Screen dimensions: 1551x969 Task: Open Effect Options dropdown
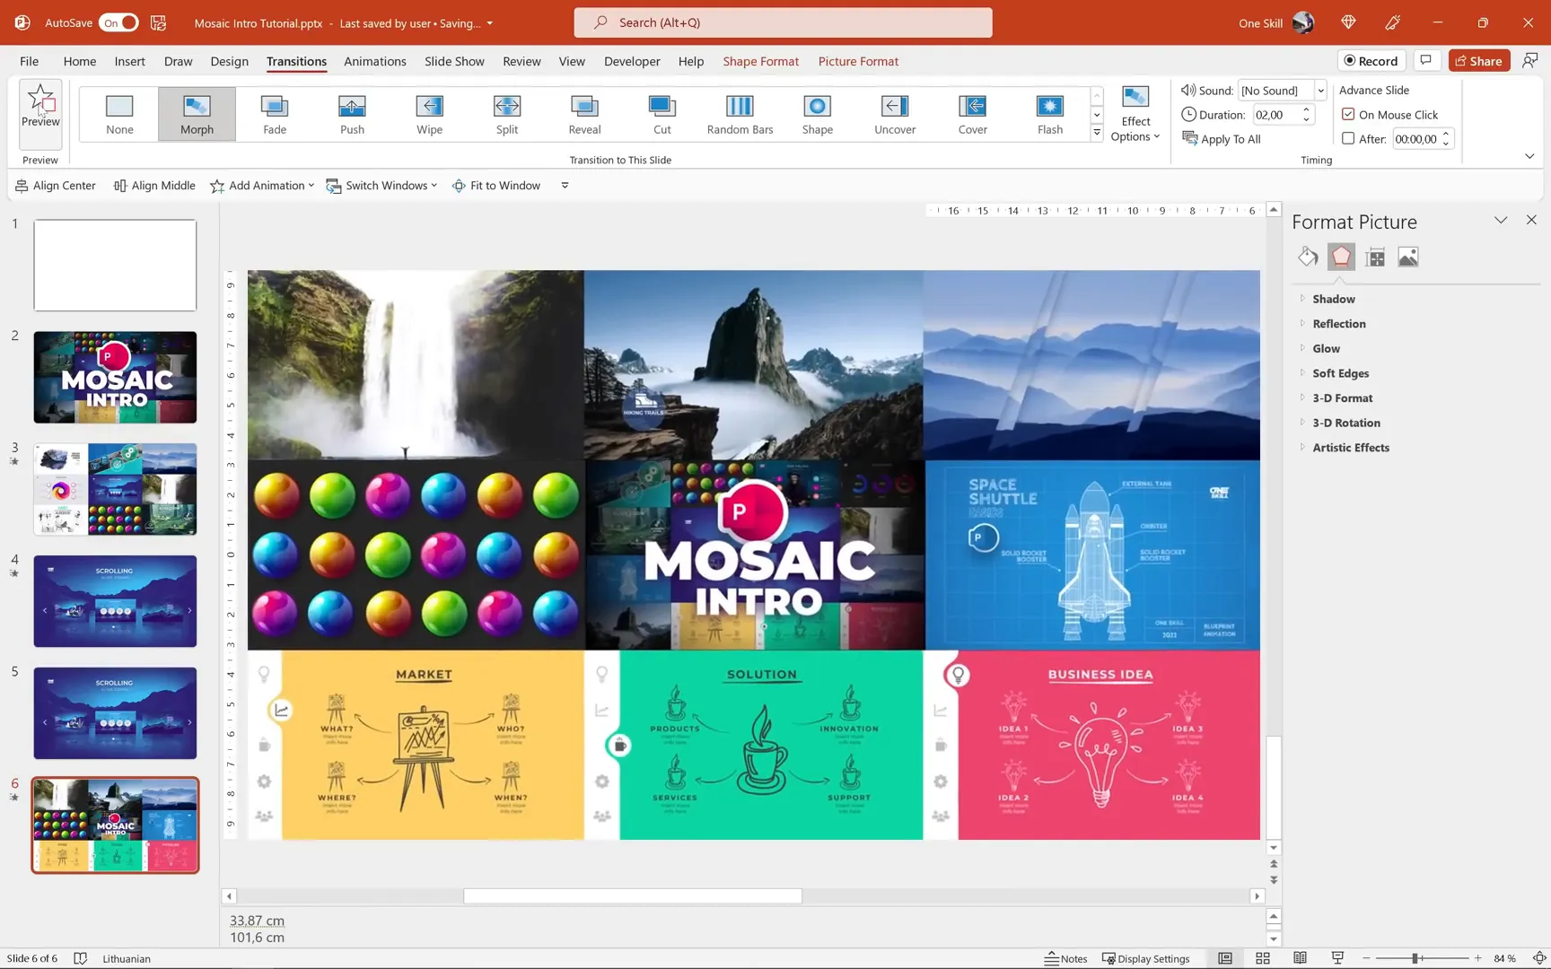pos(1135,113)
